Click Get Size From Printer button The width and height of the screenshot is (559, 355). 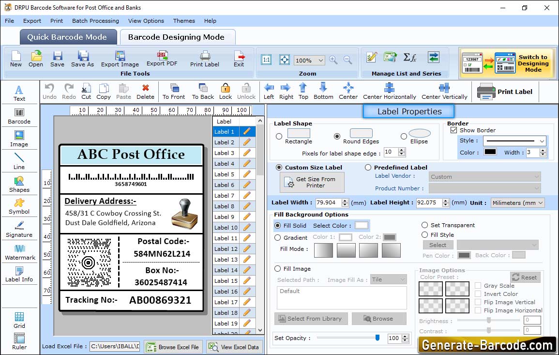tap(312, 182)
